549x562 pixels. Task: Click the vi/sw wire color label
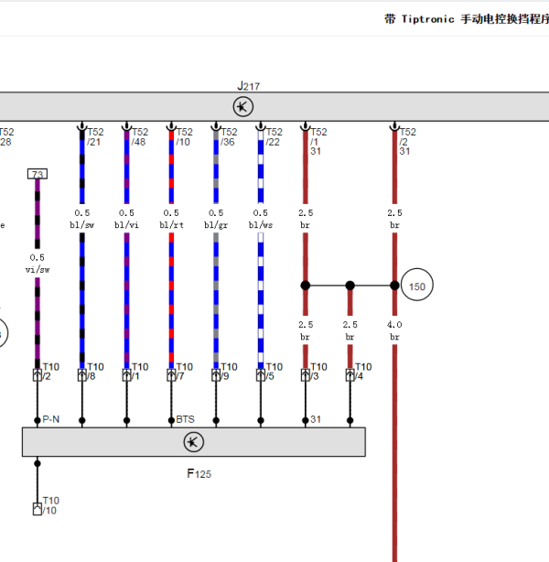pos(38,269)
